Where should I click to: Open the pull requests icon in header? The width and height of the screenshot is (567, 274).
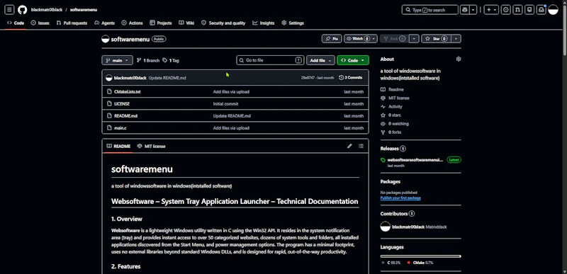(x=517, y=10)
